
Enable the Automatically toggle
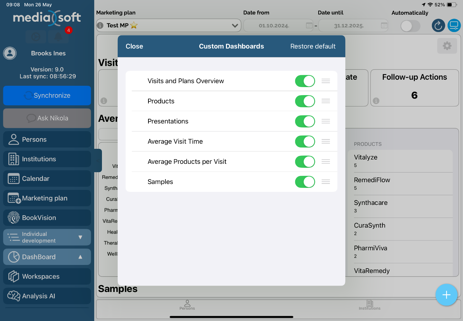click(410, 26)
